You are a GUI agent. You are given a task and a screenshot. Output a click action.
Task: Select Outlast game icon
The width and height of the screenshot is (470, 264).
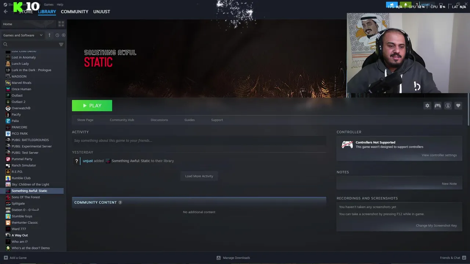click(8, 95)
